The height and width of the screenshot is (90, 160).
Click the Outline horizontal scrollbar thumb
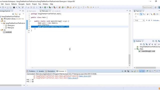[x=145, y=68]
